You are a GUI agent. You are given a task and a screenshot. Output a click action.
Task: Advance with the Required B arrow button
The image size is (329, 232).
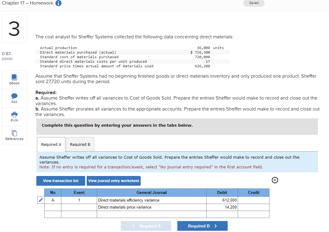coord(202,226)
